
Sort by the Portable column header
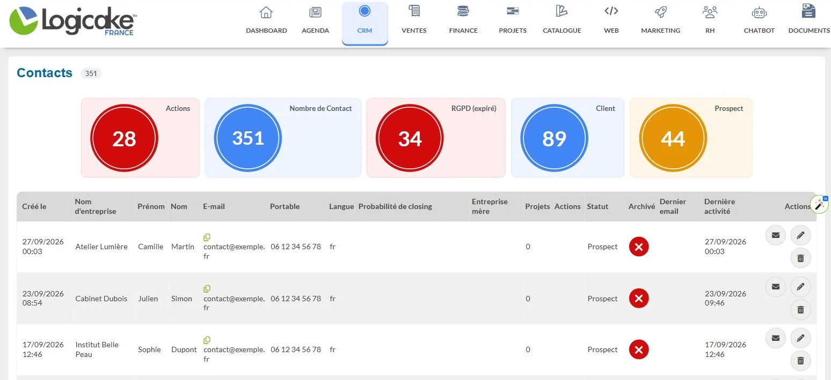click(285, 206)
